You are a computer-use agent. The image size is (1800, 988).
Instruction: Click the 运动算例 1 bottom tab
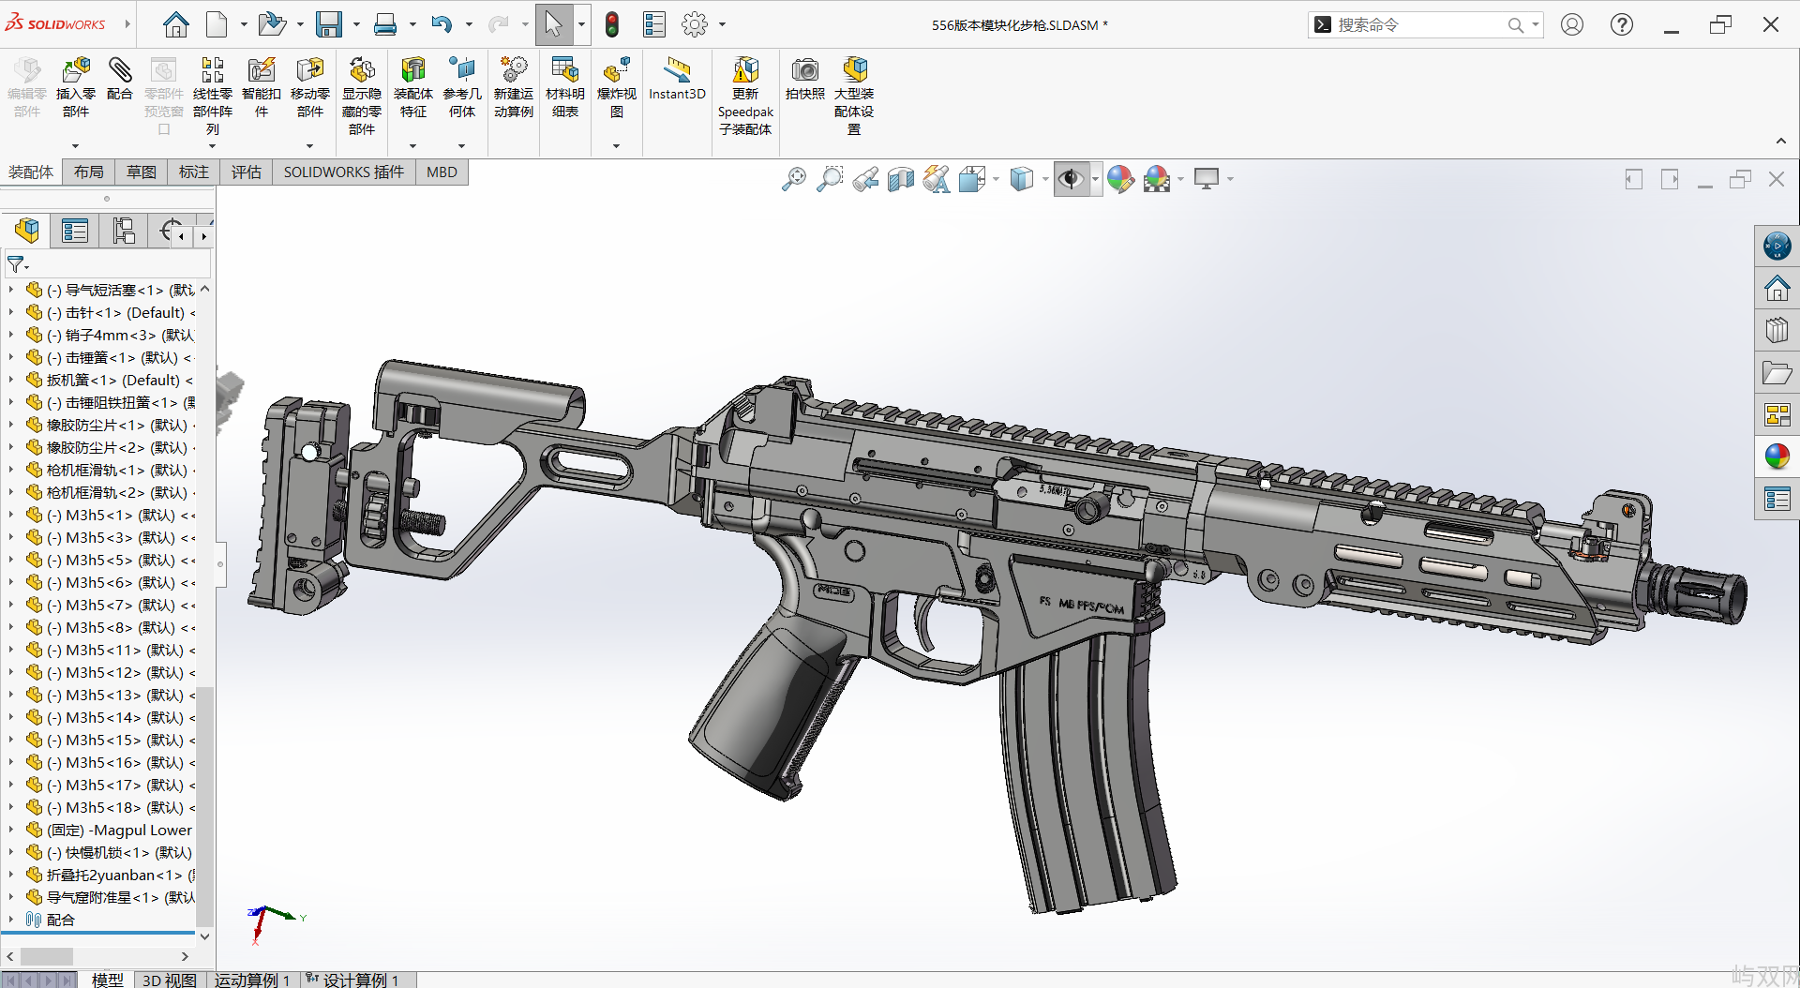(x=251, y=980)
